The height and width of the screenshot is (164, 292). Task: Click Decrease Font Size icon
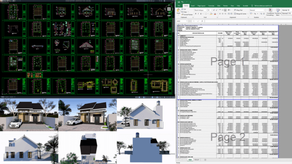click(216, 10)
